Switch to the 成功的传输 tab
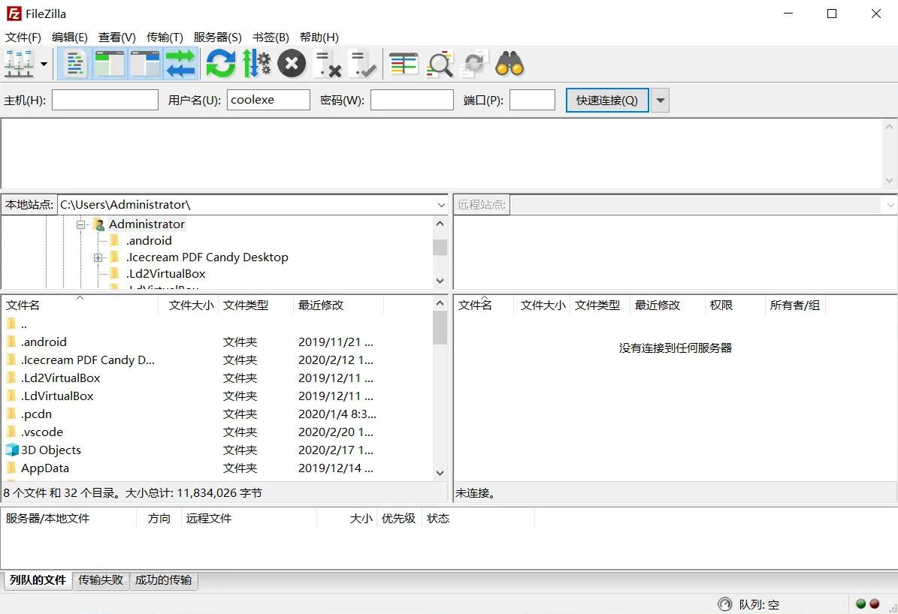Screen dimensions: 898x614 pos(163,580)
